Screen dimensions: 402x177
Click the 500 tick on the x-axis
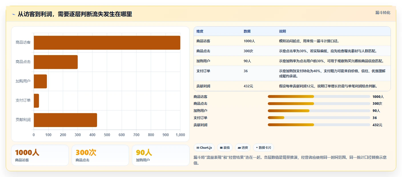pyautogui.click(x=107, y=135)
